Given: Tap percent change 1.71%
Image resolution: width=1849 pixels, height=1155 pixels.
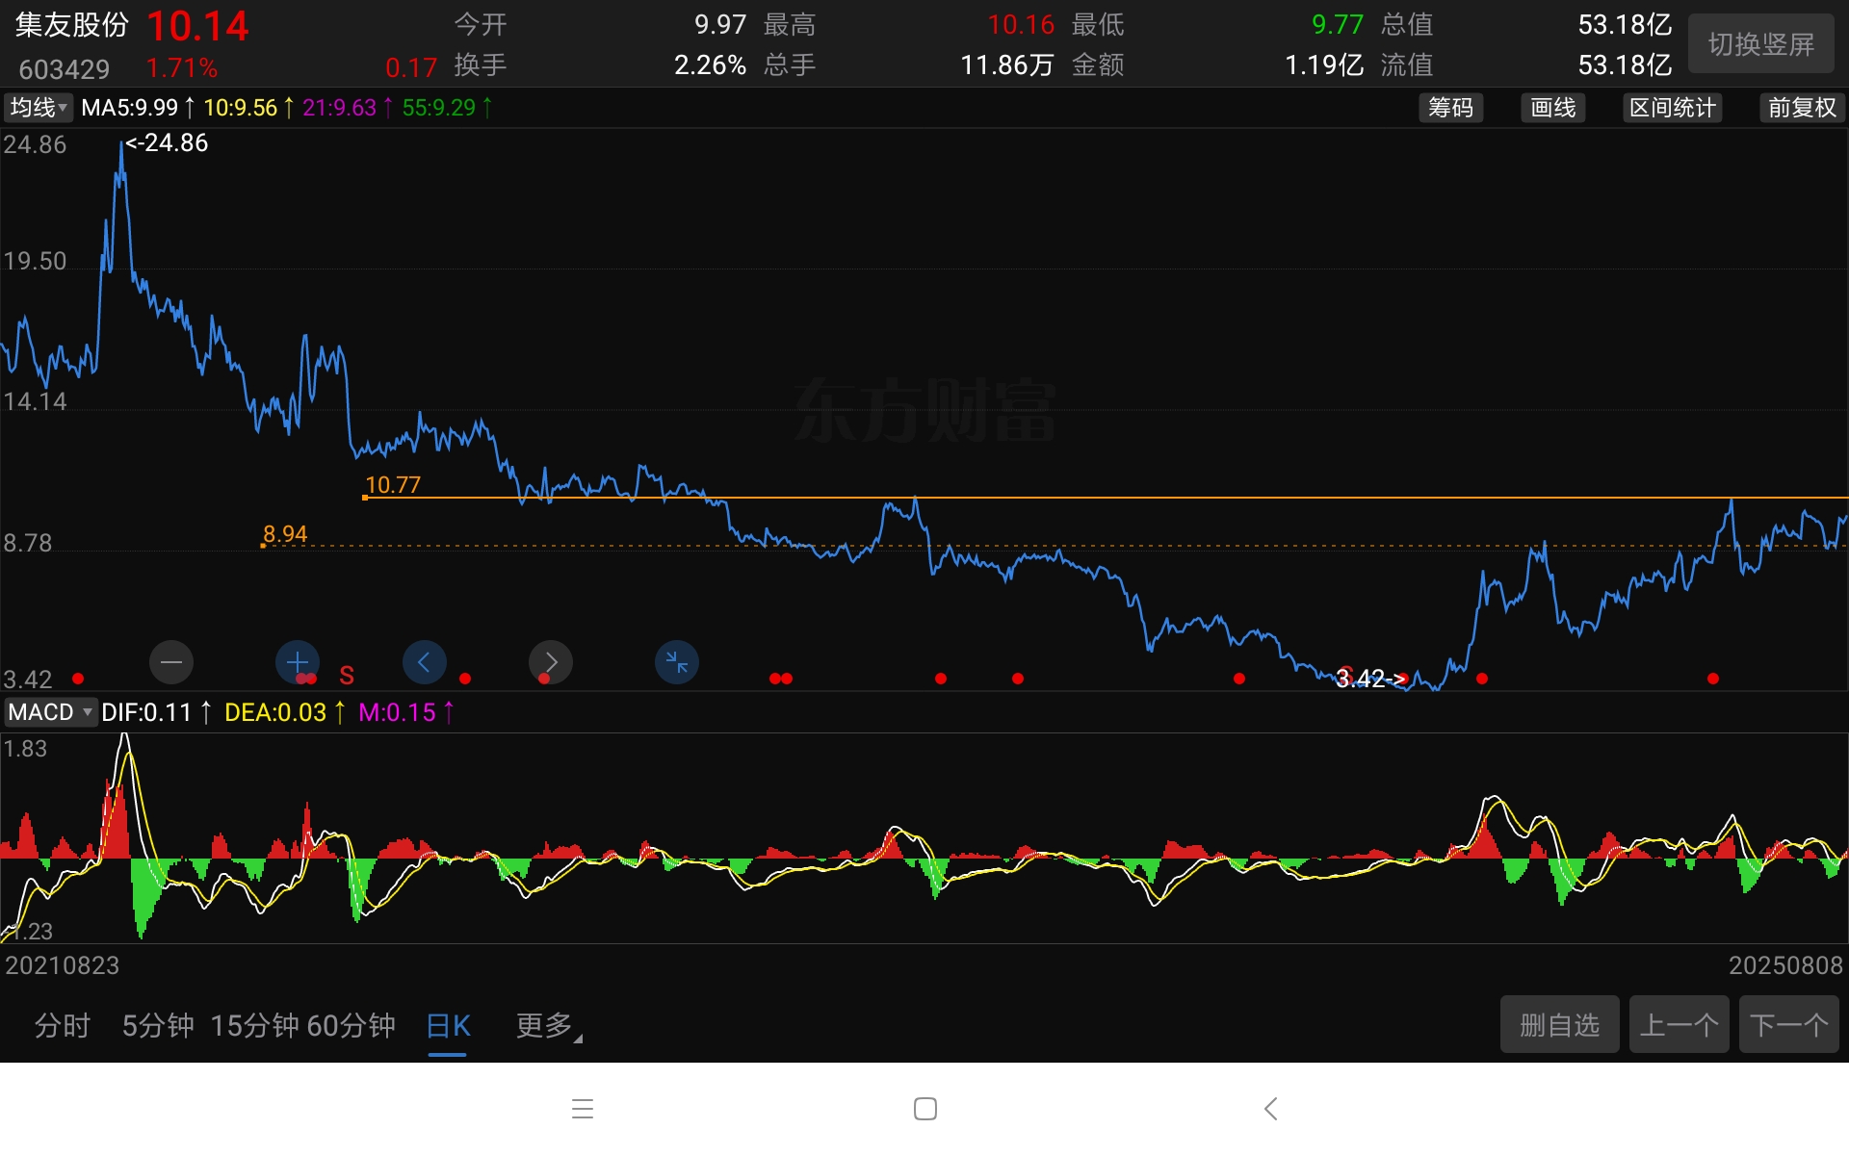Looking at the screenshot, I should [182, 68].
